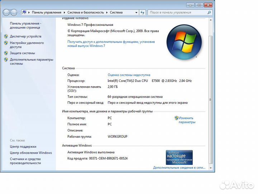258x194 pixels.
Task: Click the vertical scrollbar thumb
Action: point(211,100)
